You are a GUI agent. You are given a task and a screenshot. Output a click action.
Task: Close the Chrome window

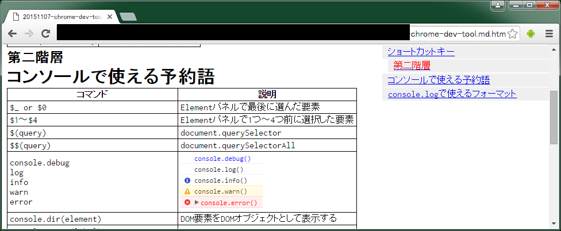click(547, 5)
